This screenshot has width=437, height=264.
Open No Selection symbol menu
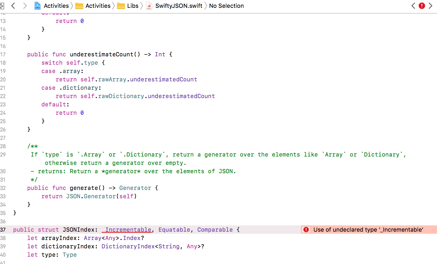(226, 6)
